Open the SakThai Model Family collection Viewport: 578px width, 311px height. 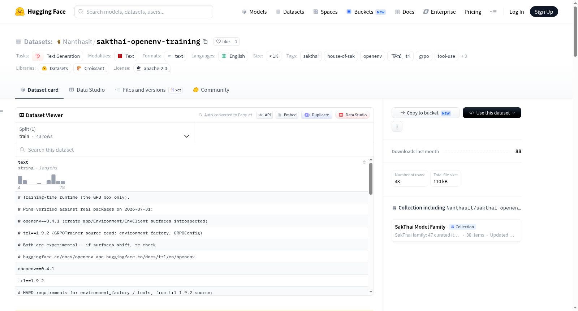coord(456,231)
